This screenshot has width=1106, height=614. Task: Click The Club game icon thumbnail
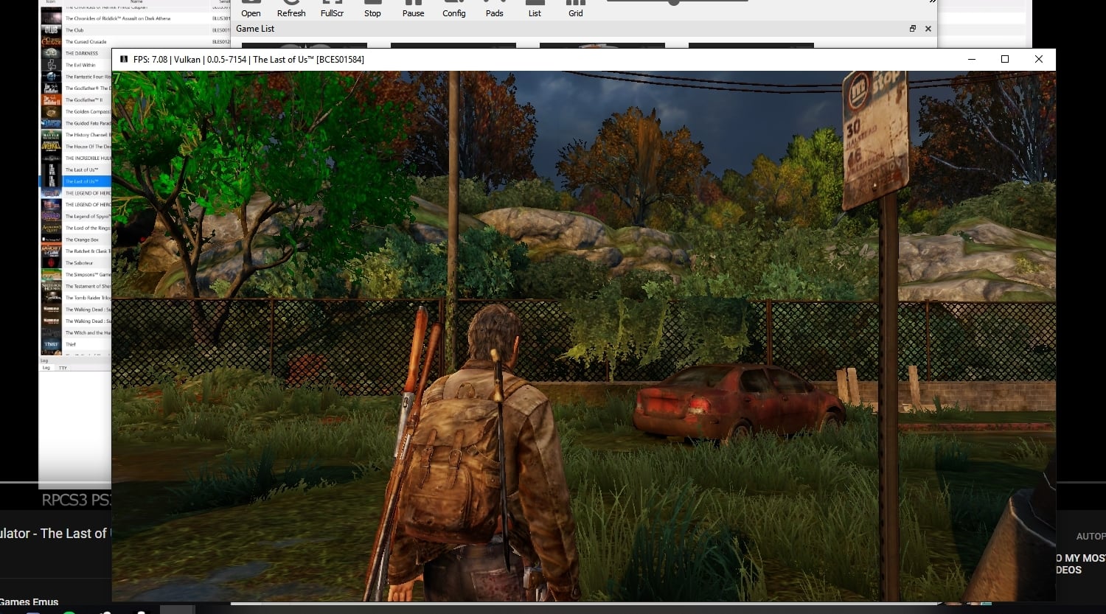51,30
